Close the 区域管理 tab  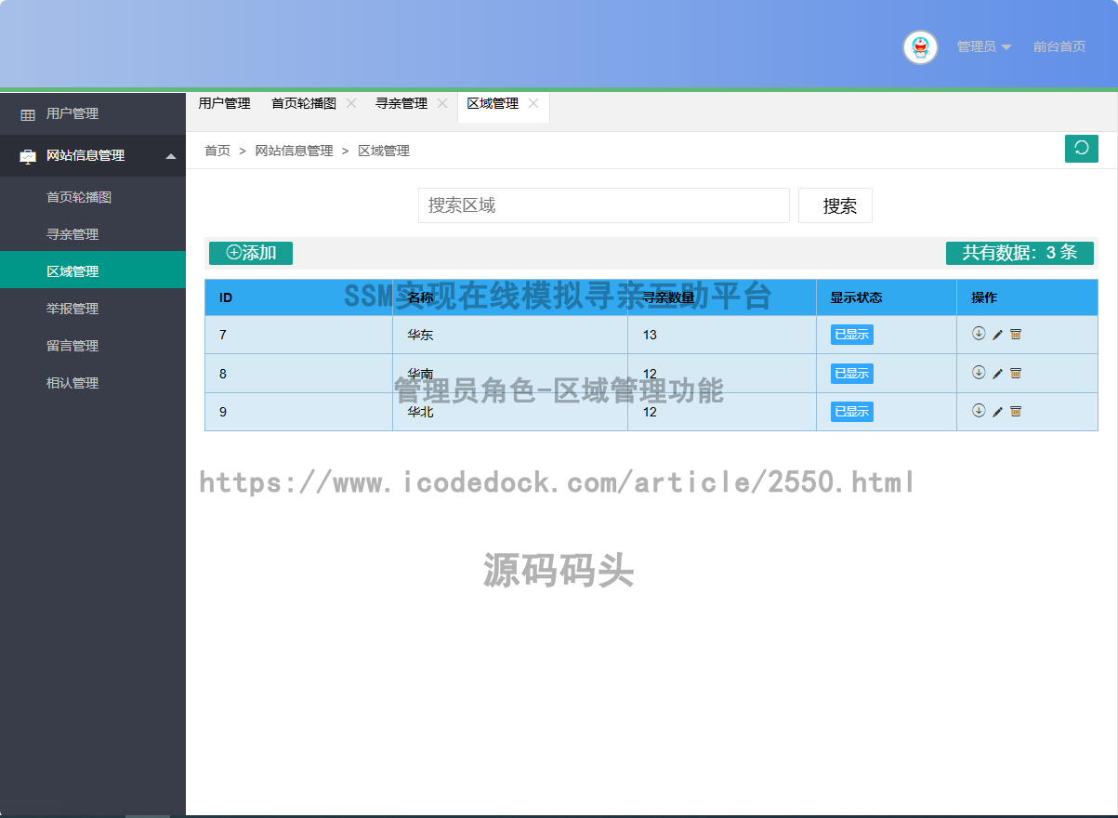533,103
